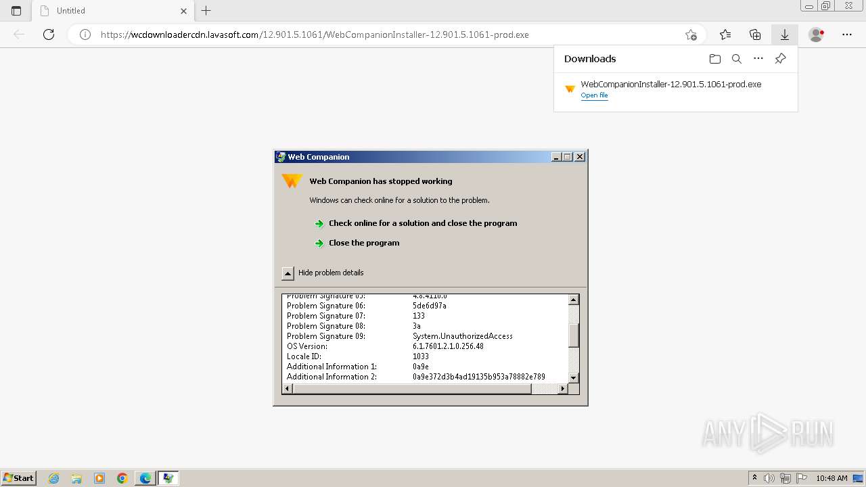The image size is (866, 487).
Task: Open the Collections panel
Action: pyautogui.click(x=755, y=34)
